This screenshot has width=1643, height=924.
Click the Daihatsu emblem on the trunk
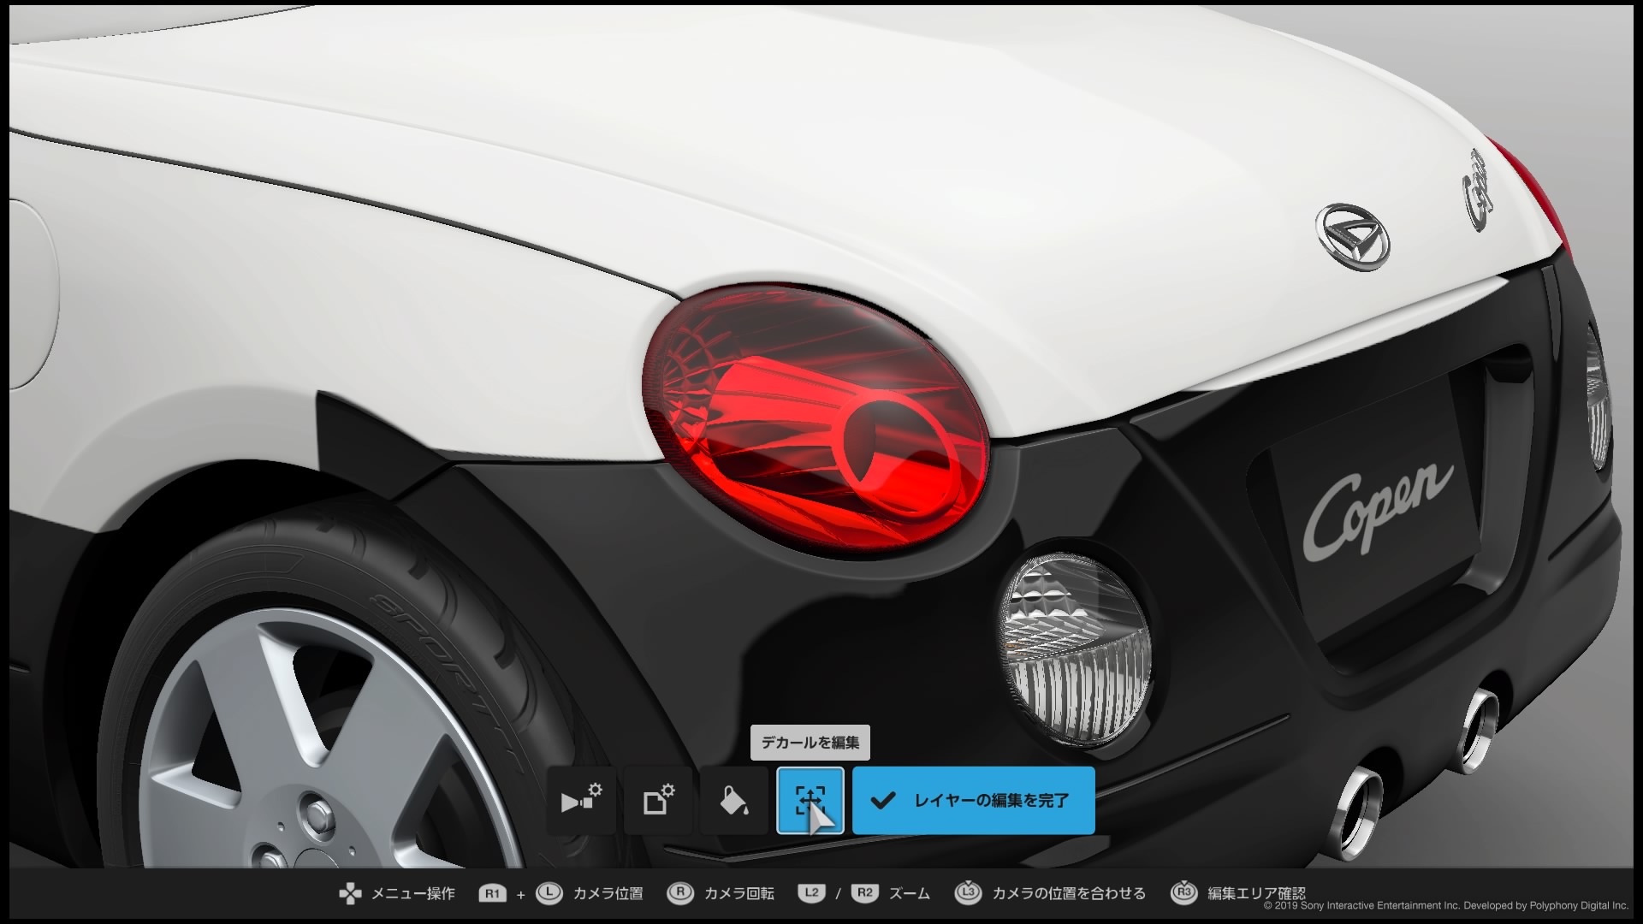(1352, 237)
